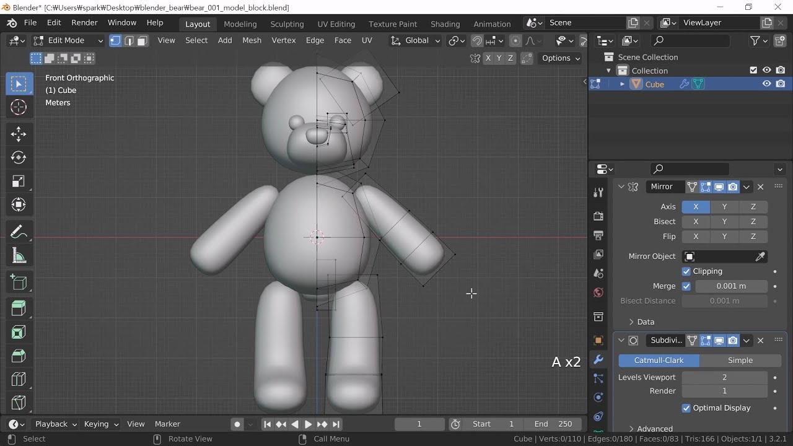Open the Edit Mode dropdown
This screenshot has height=446, width=793.
(68, 40)
